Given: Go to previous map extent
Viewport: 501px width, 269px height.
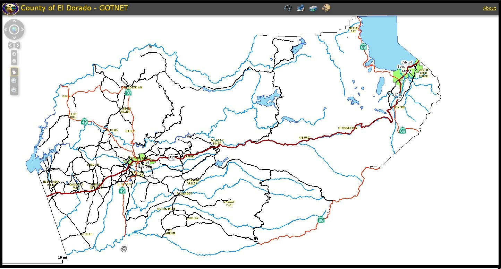Looking at the screenshot, I should (11, 45).
